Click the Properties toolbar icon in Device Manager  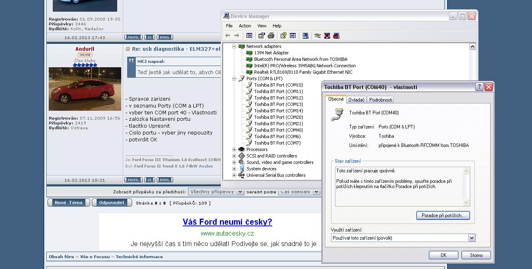pos(262,36)
